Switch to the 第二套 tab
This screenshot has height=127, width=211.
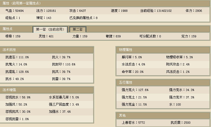pyautogui.click(x=78, y=29)
